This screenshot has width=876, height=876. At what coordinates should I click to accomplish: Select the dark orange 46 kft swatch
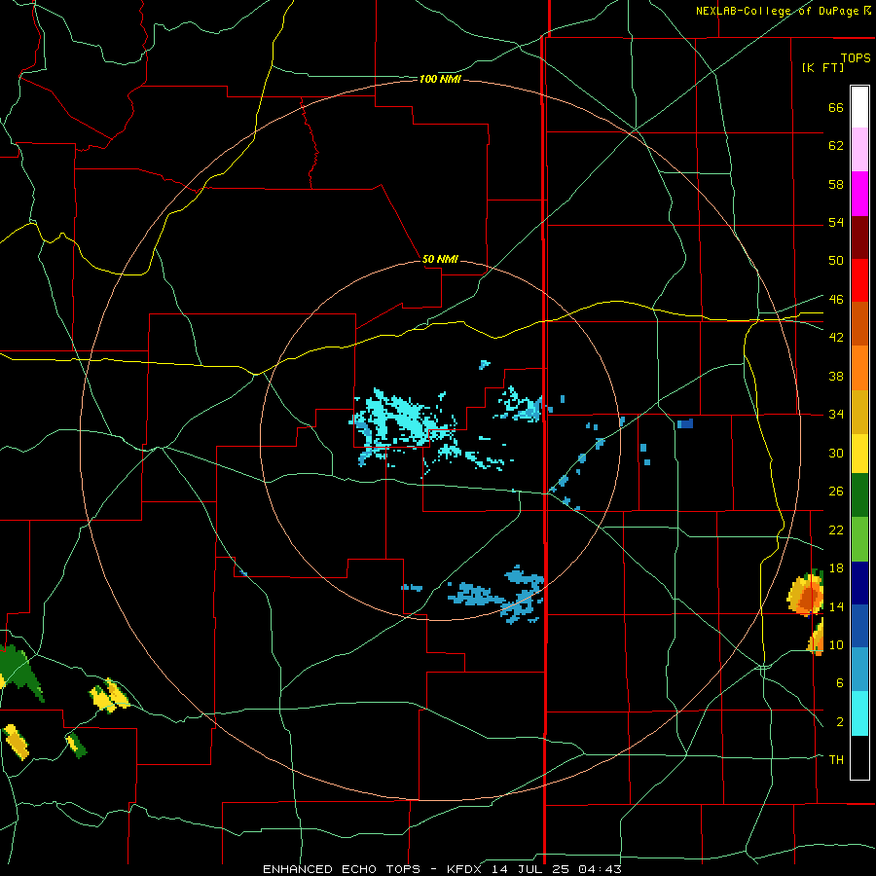pos(859,323)
